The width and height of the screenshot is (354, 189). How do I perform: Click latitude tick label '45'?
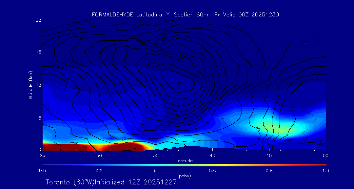(269, 156)
